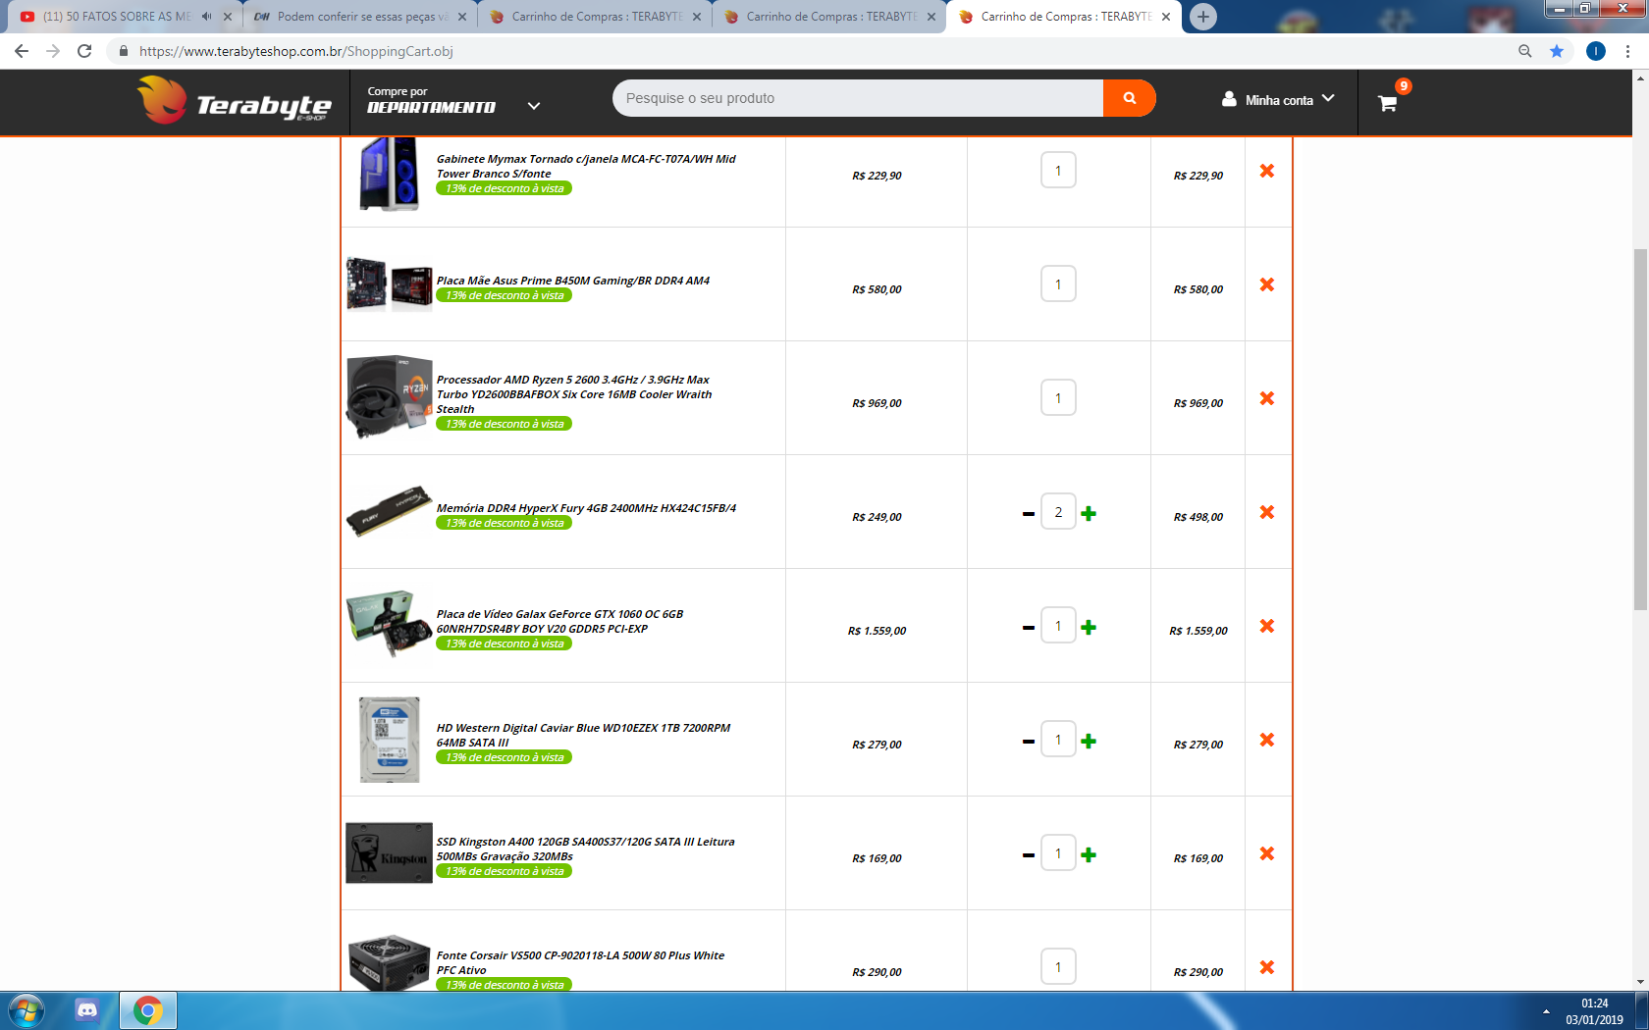The image size is (1649, 1030).
Task: Focus the Pesquise o seu produto field
Action: click(858, 98)
